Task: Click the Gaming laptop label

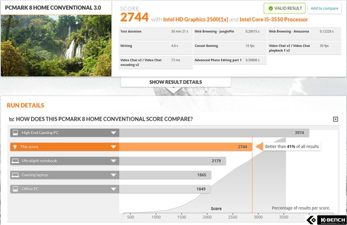Action: tap(35, 175)
